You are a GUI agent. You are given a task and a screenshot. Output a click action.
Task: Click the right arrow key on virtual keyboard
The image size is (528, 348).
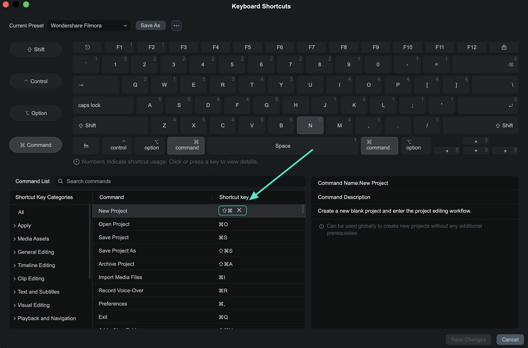(x=505, y=151)
